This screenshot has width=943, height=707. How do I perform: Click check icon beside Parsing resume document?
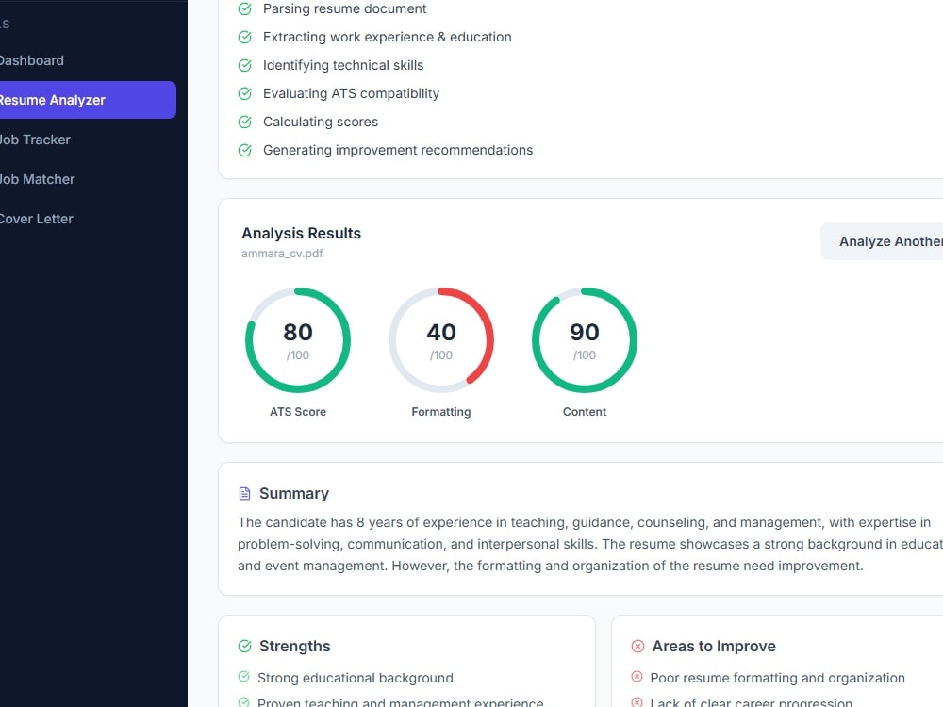tap(245, 9)
